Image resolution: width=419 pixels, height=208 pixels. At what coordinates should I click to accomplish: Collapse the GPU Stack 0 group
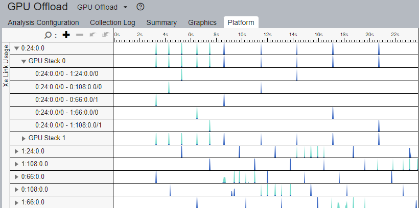pyautogui.click(x=24, y=61)
